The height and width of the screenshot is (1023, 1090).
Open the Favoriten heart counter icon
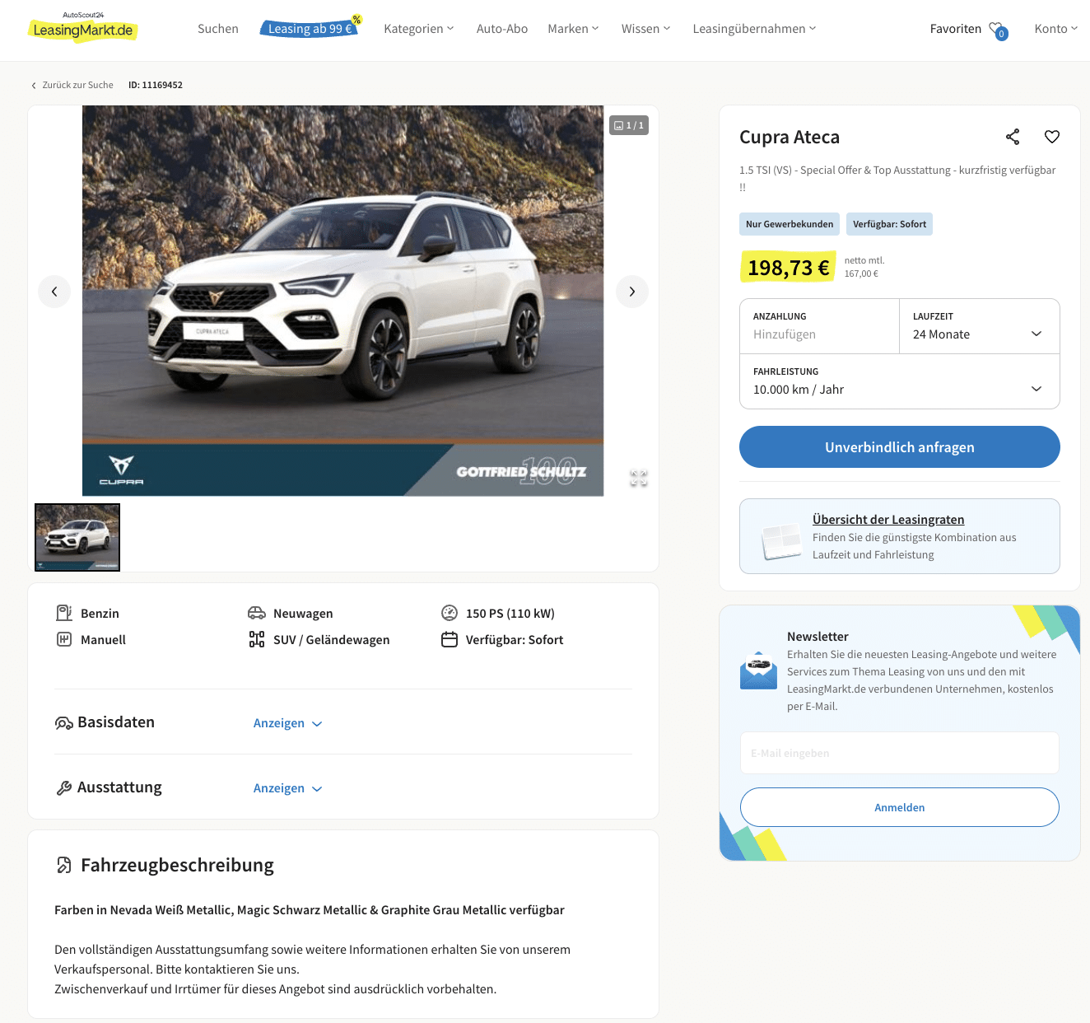[x=998, y=30]
